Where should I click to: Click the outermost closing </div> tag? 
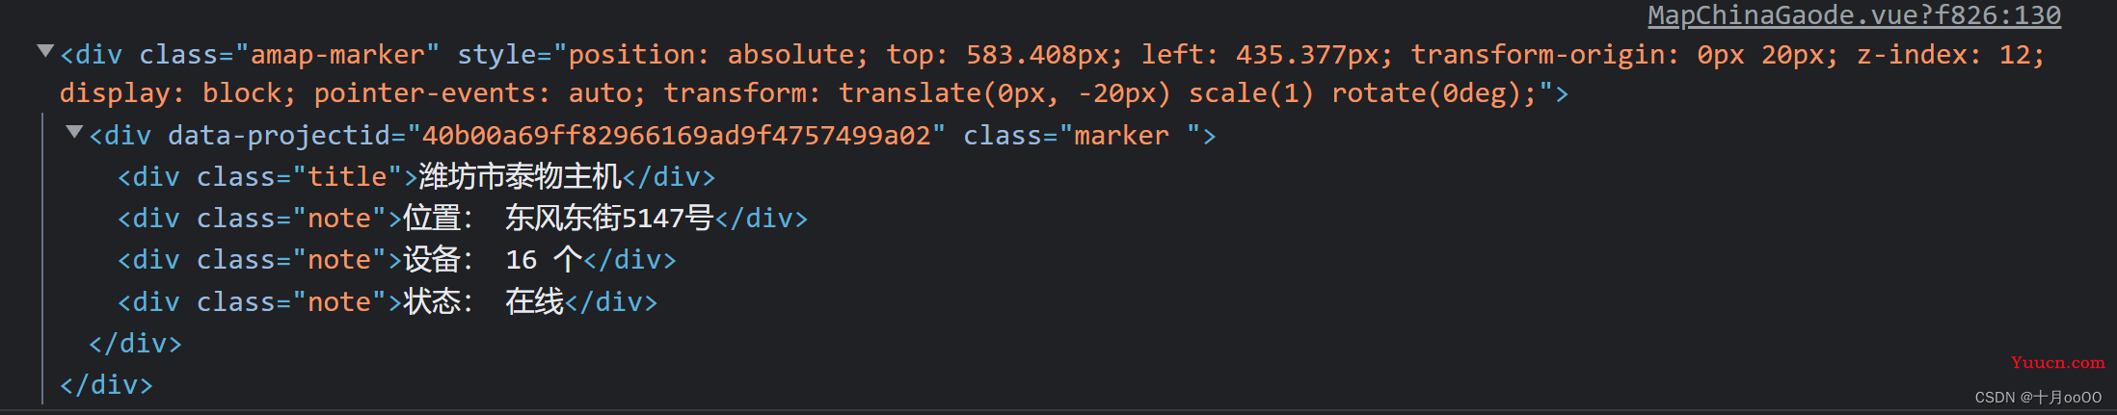pos(106,385)
